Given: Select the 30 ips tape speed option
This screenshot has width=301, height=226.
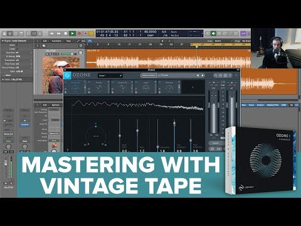Looking at the screenshot, I should [x=103, y=144].
